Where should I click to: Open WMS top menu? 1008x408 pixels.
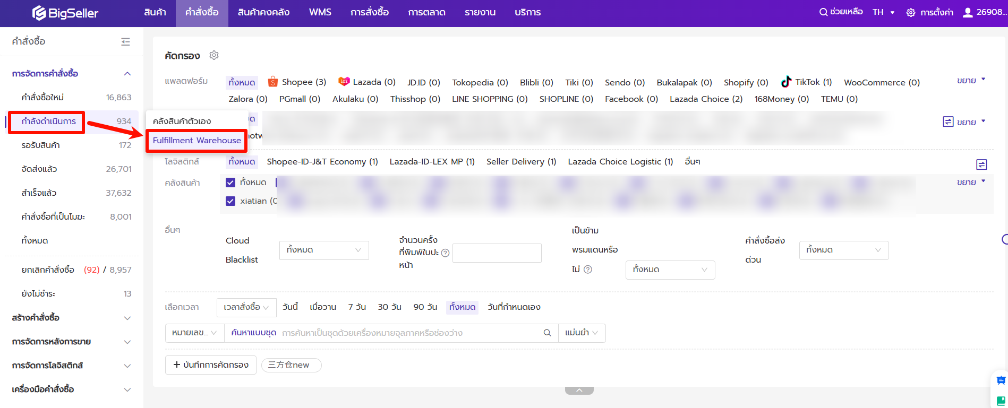tap(320, 12)
